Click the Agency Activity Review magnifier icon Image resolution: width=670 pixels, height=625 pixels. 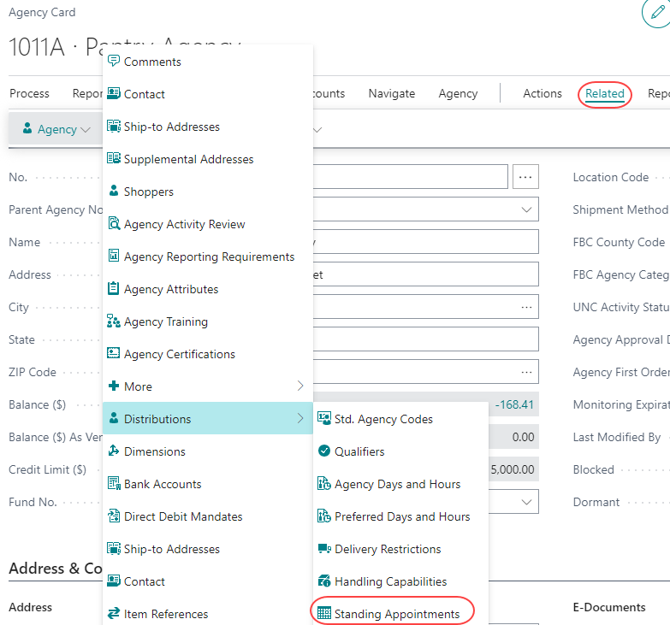click(x=113, y=224)
